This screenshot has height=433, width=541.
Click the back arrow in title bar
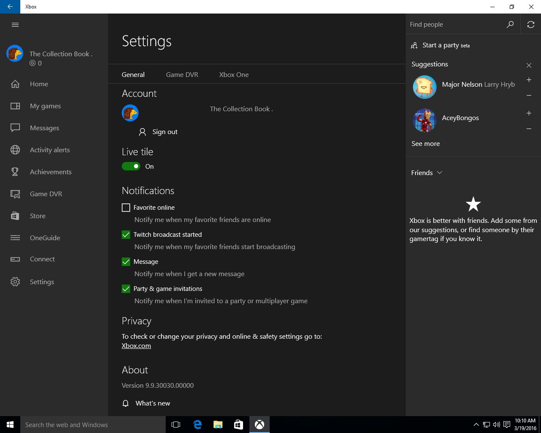[x=10, y=7]
